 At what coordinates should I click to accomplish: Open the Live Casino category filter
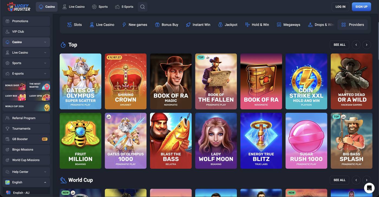coord(102,25)
